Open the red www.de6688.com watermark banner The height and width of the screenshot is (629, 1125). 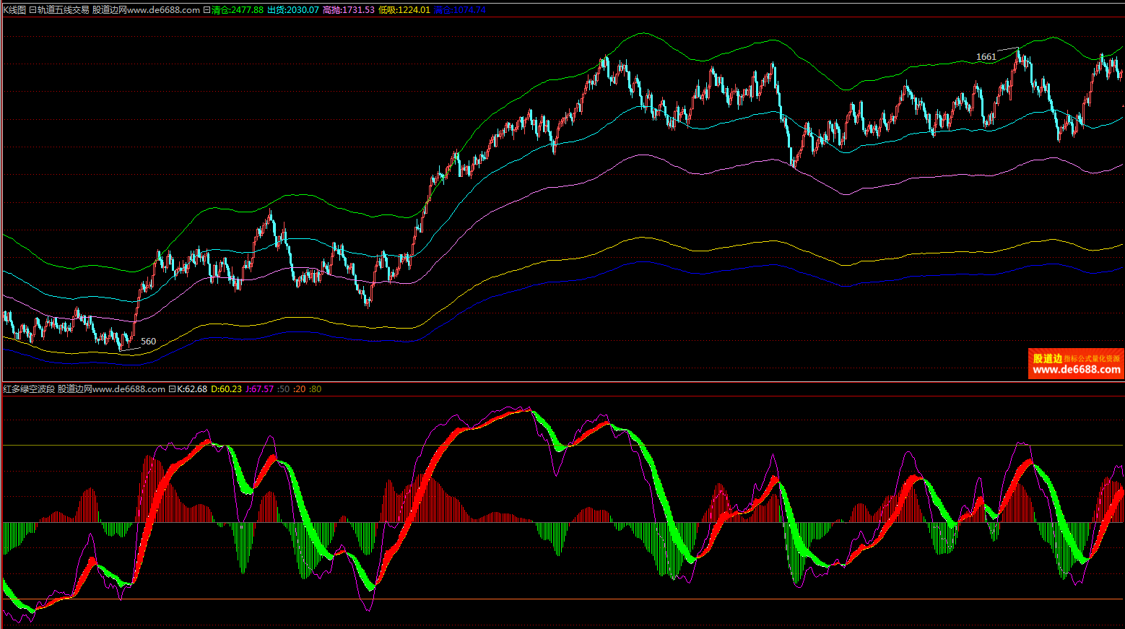point(1076,364)
